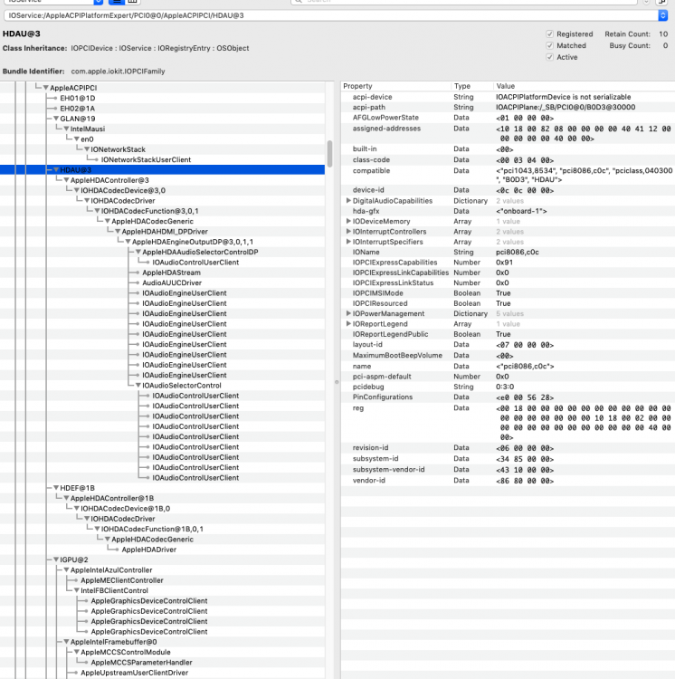
Task: Expand the IOInterruptControllers property
Action: [x=348, y=232]
